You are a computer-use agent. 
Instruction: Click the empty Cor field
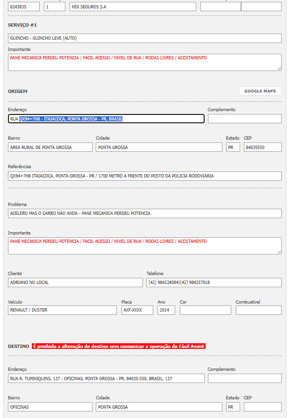[x=205, y=310]
